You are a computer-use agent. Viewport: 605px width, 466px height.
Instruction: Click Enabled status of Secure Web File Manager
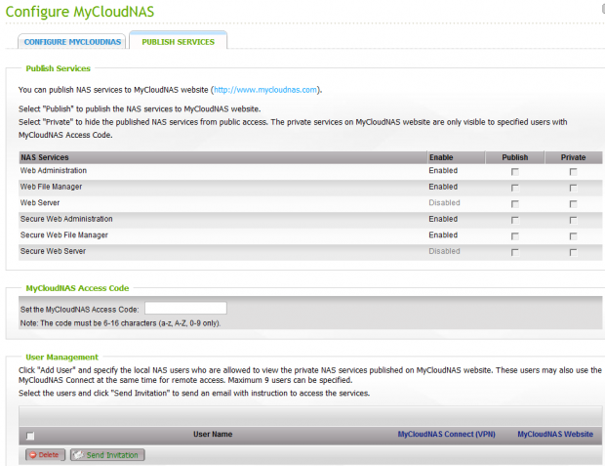(x=443, y=234)
